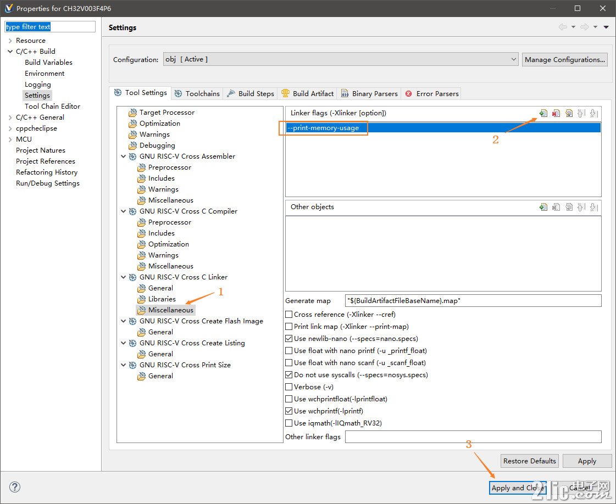Viewport: 616px width, 504px height.
Task: Click the Generate map input field
Action: click(x=473, y=301)
